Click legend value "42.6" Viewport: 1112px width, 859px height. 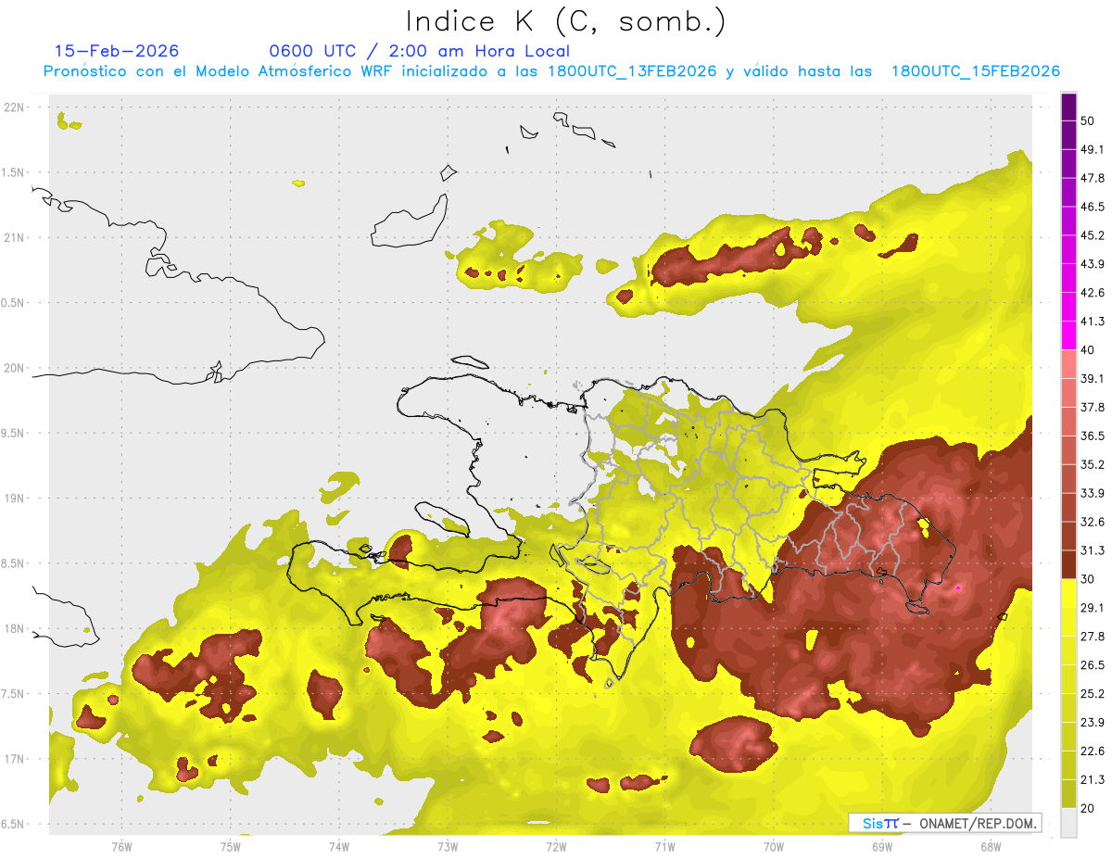coord(1093,293)
